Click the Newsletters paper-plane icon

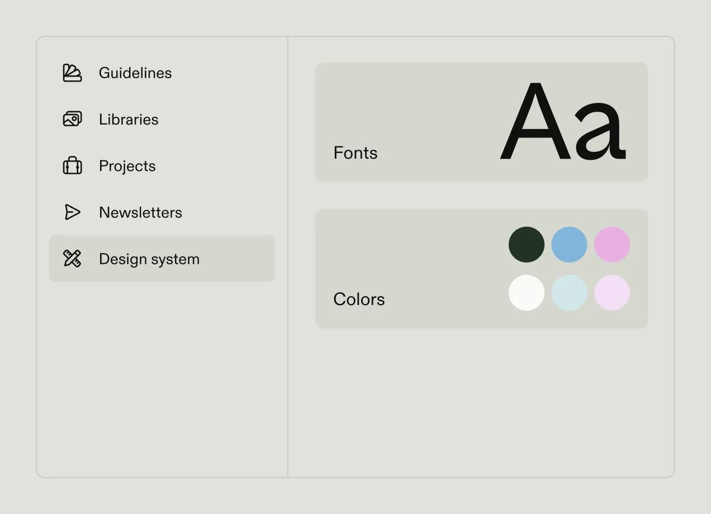(73, 212)
